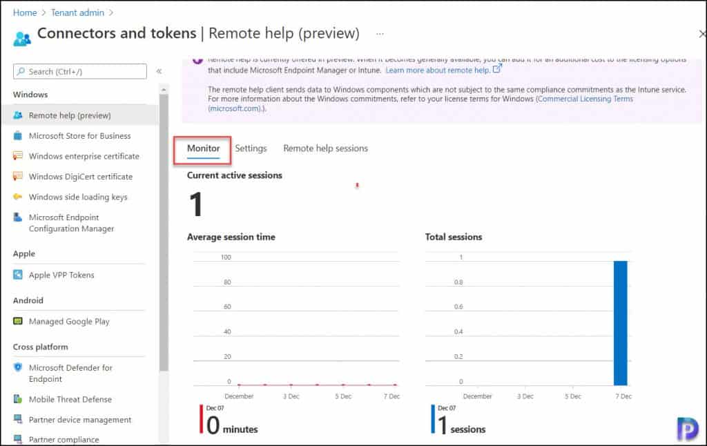This screenshot has height=446, width=707.
Task: Open the external link icon after Learn more
Action: (x=497, y=69)
